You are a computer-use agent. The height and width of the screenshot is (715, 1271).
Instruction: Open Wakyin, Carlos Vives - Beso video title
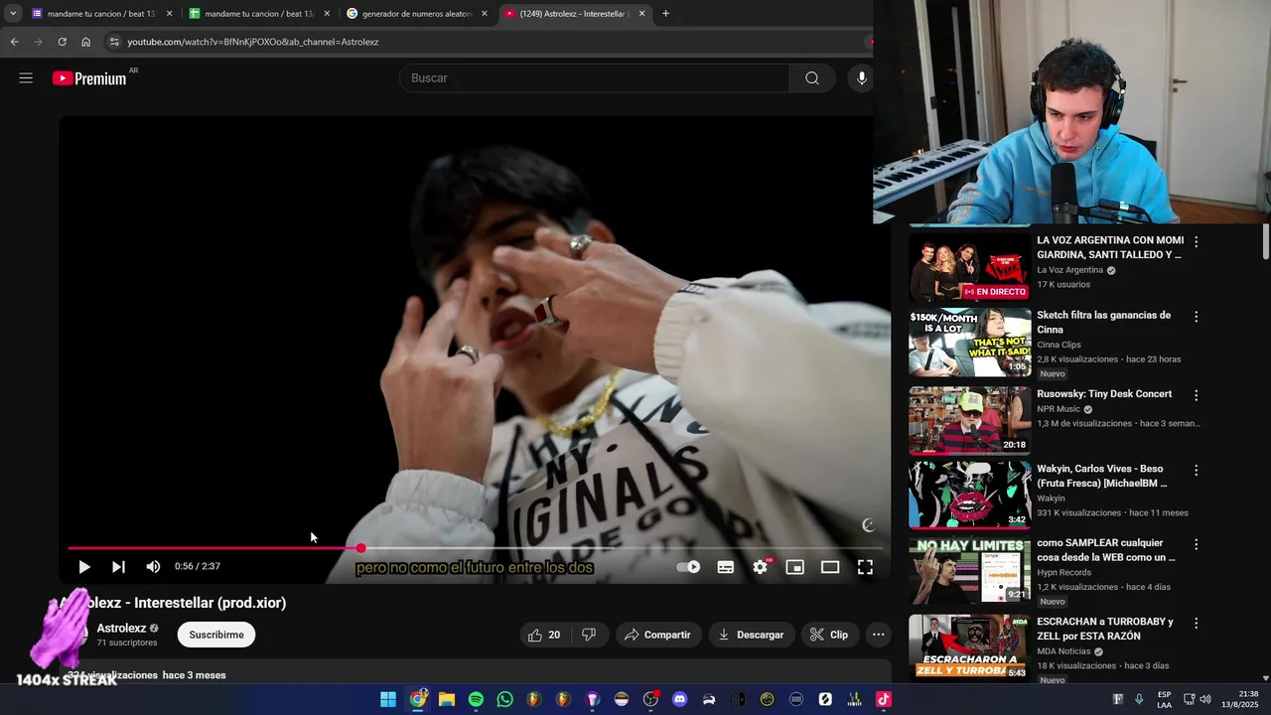[x=1102, y=476]
